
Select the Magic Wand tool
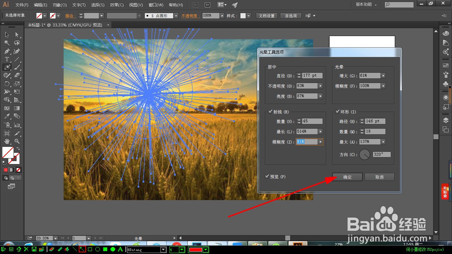tap(7, 43)
